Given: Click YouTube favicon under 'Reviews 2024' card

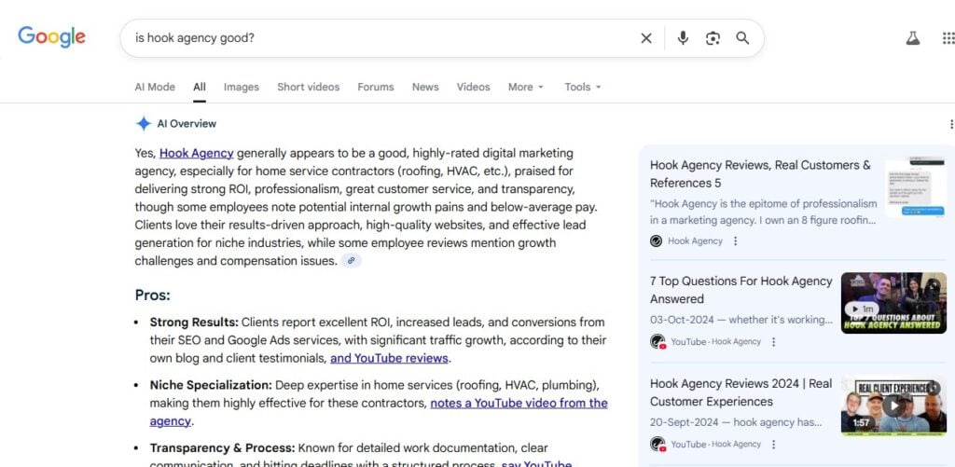Looking at the screenshot, I should (x=657, y=444).
